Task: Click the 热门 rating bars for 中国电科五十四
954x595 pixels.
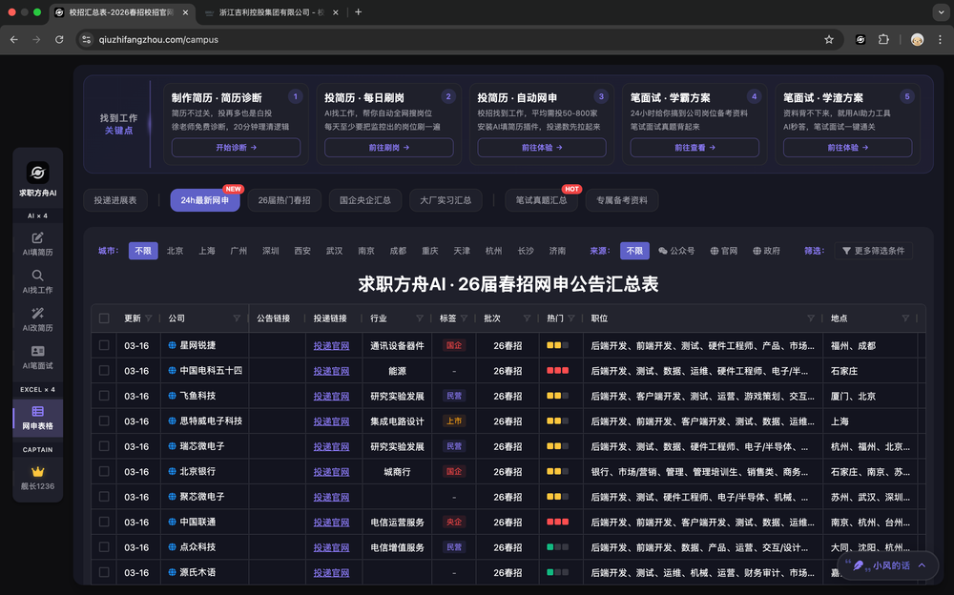Action: tap(557, 371)
